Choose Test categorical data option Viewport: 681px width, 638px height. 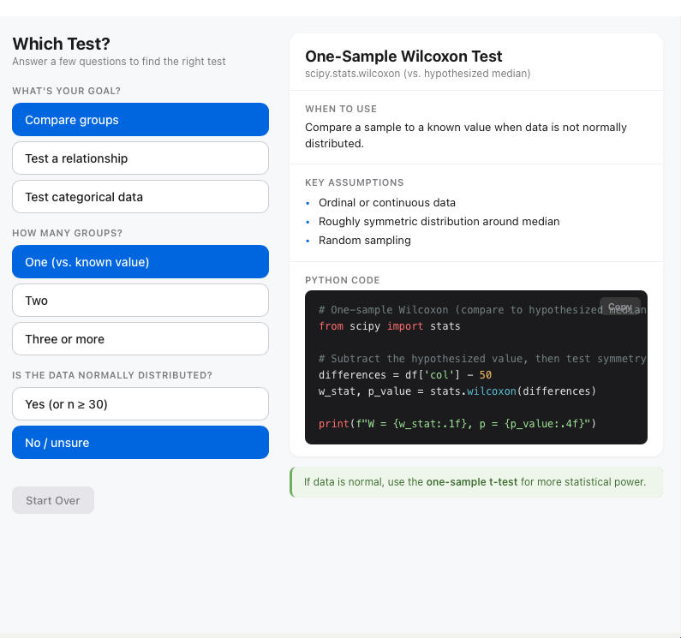point(140,197)
